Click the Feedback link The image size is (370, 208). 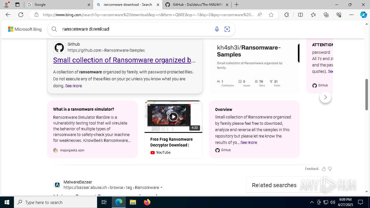312,169
